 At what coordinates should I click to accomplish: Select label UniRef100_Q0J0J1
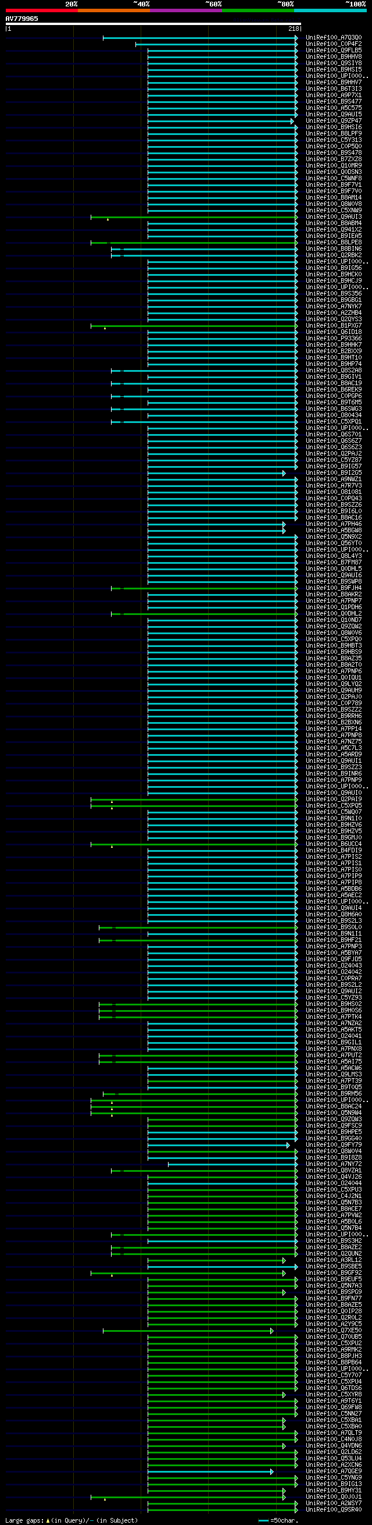[x=334, y=1497]
